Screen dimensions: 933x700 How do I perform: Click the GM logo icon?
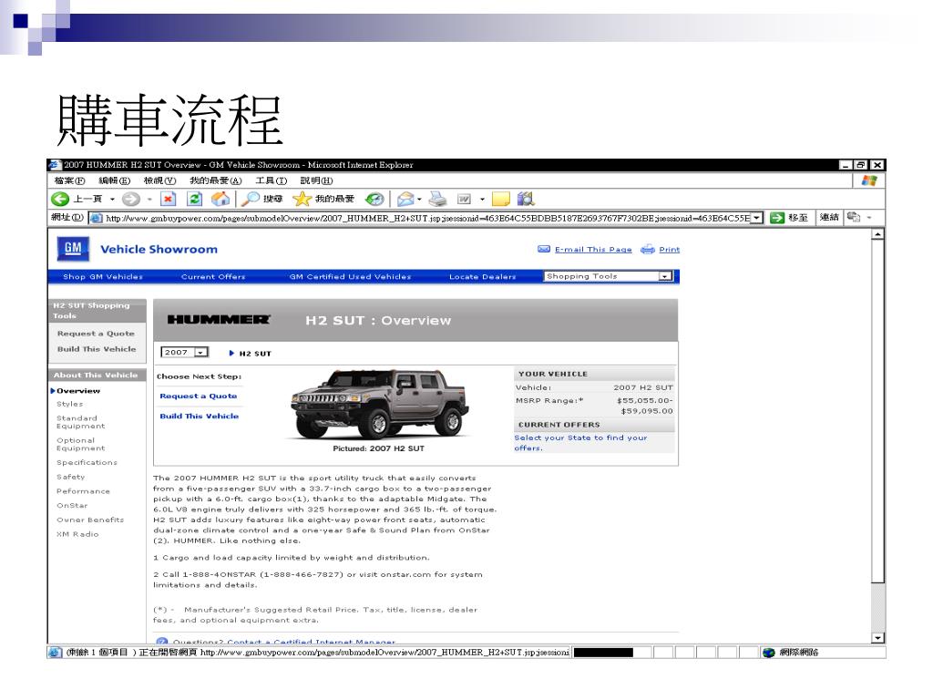pyautogui.click(x=73, y=249)
